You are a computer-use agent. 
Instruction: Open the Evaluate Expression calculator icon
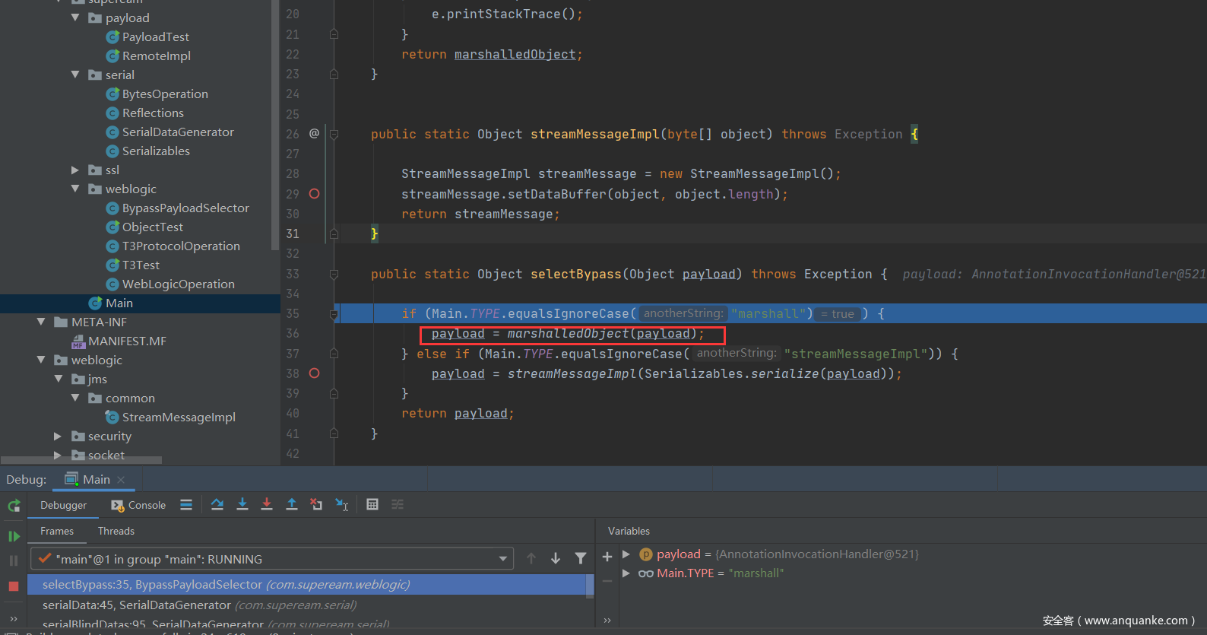coord(372,505)
